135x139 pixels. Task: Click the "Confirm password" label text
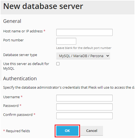18,115
